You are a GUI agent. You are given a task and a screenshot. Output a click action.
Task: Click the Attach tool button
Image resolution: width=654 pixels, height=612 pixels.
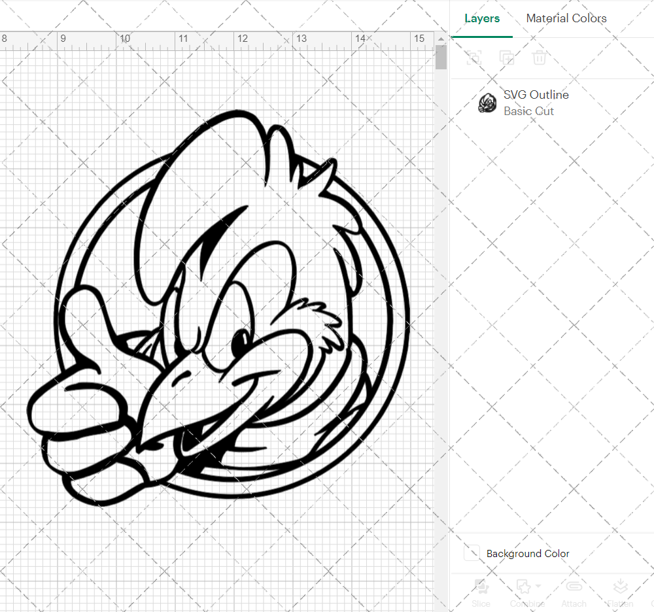574,593
